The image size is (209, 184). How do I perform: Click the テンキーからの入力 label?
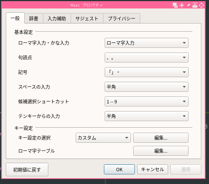pyautogui.click(x=39, y=116)
